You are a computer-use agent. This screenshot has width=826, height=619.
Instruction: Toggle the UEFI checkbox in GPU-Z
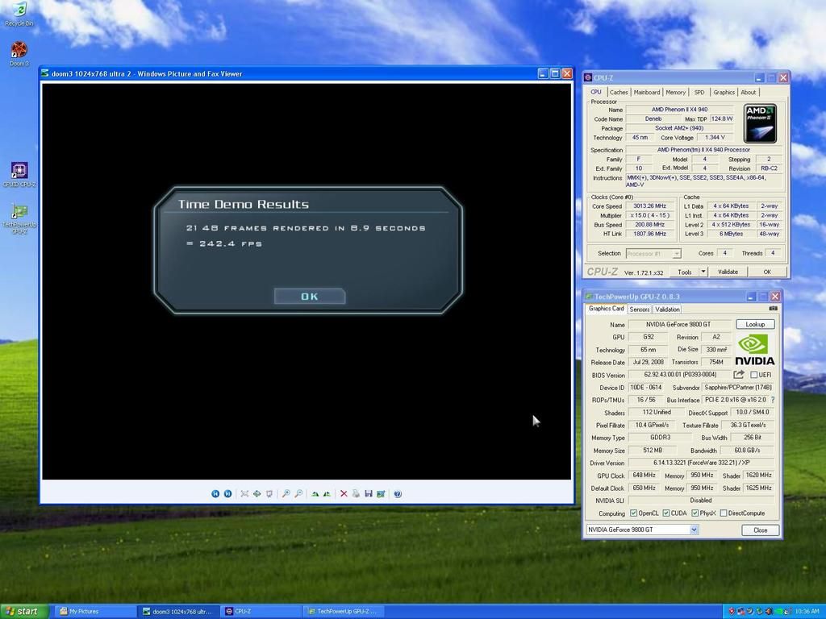pyautogui.click(x=754, y=375)
